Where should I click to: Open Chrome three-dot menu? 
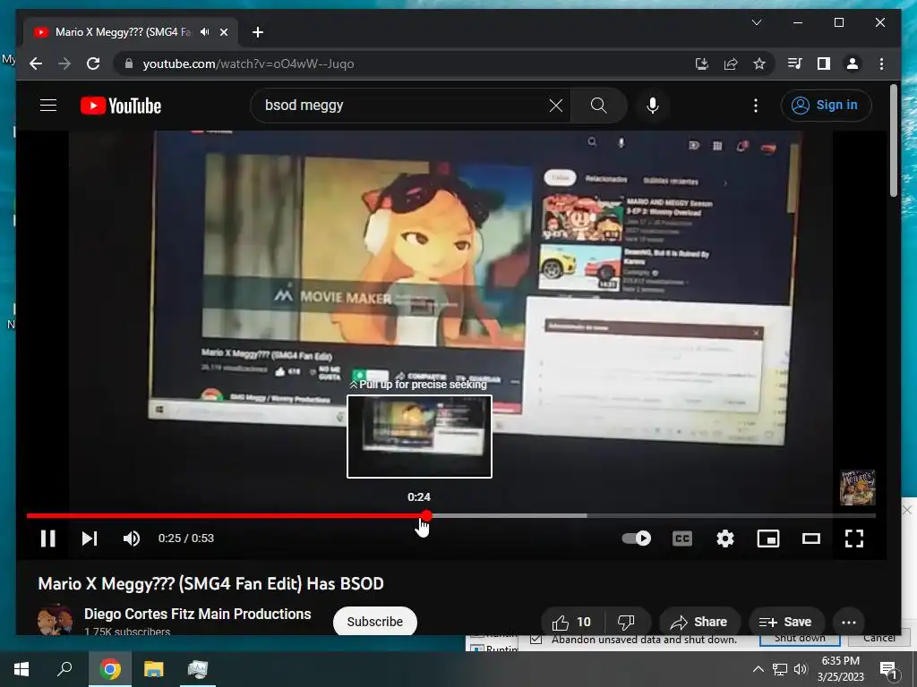(881, 64)
